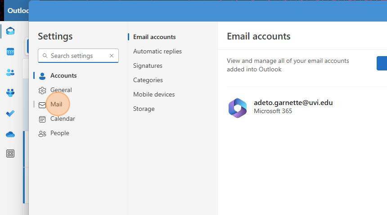The height and width of the screenshot is (215, 387).
Task: Select People settings category
Action: [60, 133]
